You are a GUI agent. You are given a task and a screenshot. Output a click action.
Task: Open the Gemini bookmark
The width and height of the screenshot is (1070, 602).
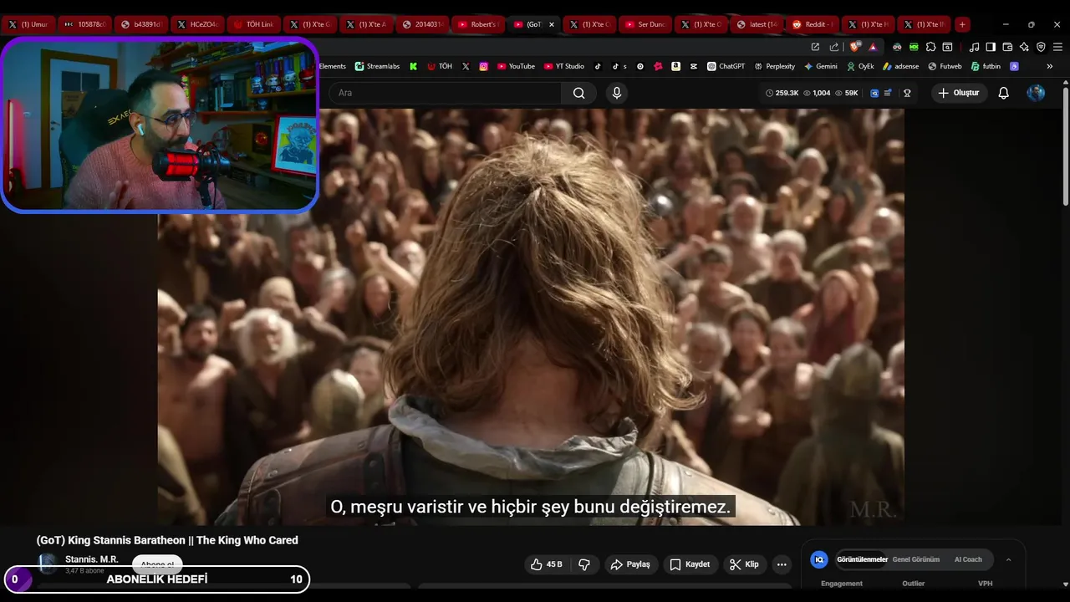pos(821,66)
